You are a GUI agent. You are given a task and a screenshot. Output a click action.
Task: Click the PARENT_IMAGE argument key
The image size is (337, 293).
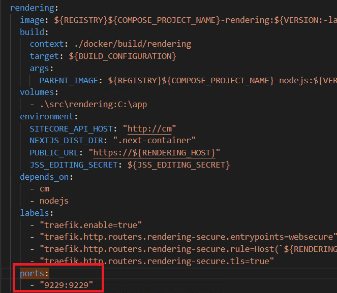pos(69,81)
